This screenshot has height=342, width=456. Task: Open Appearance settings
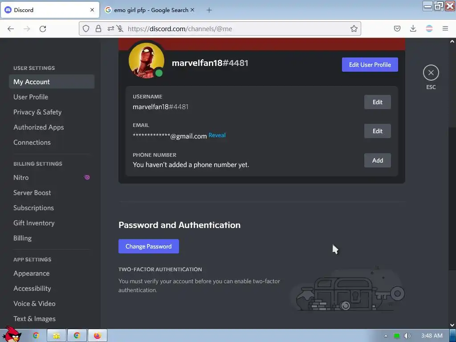(x=52, y=273)
